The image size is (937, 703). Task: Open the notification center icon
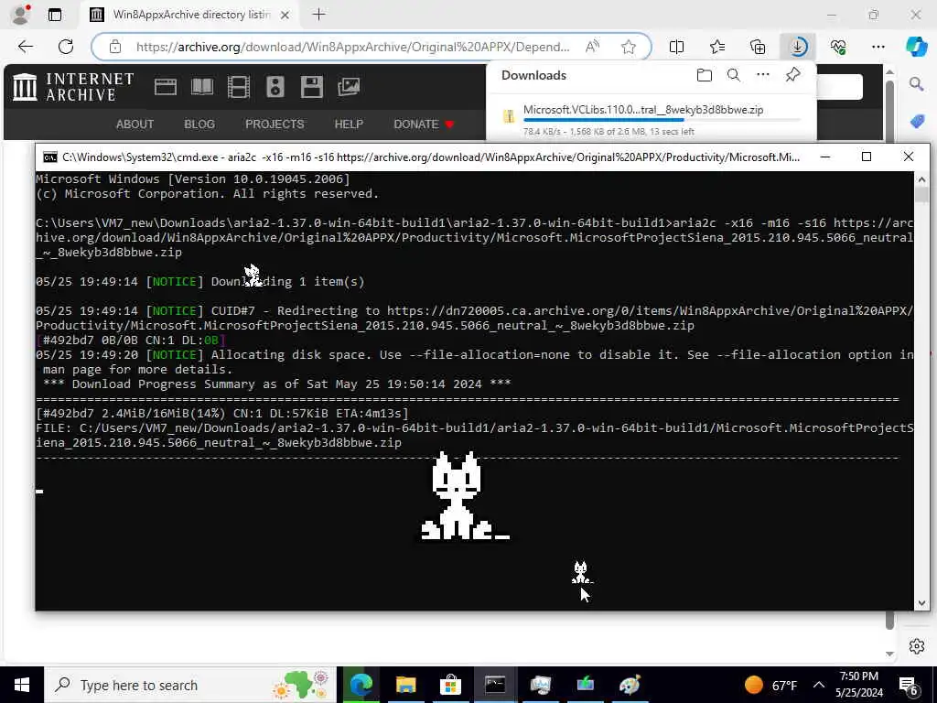coord(909,685)
